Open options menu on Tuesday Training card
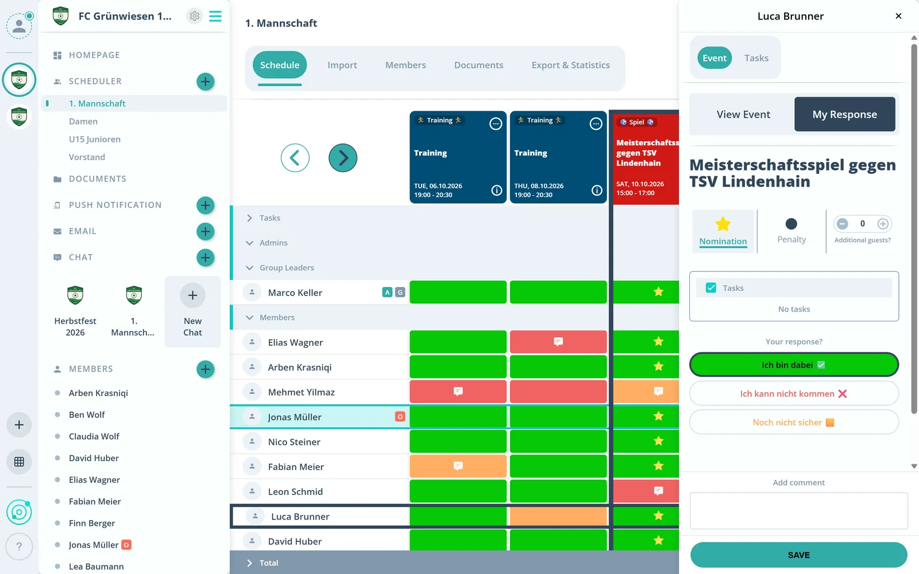 (x=496, y=123)
